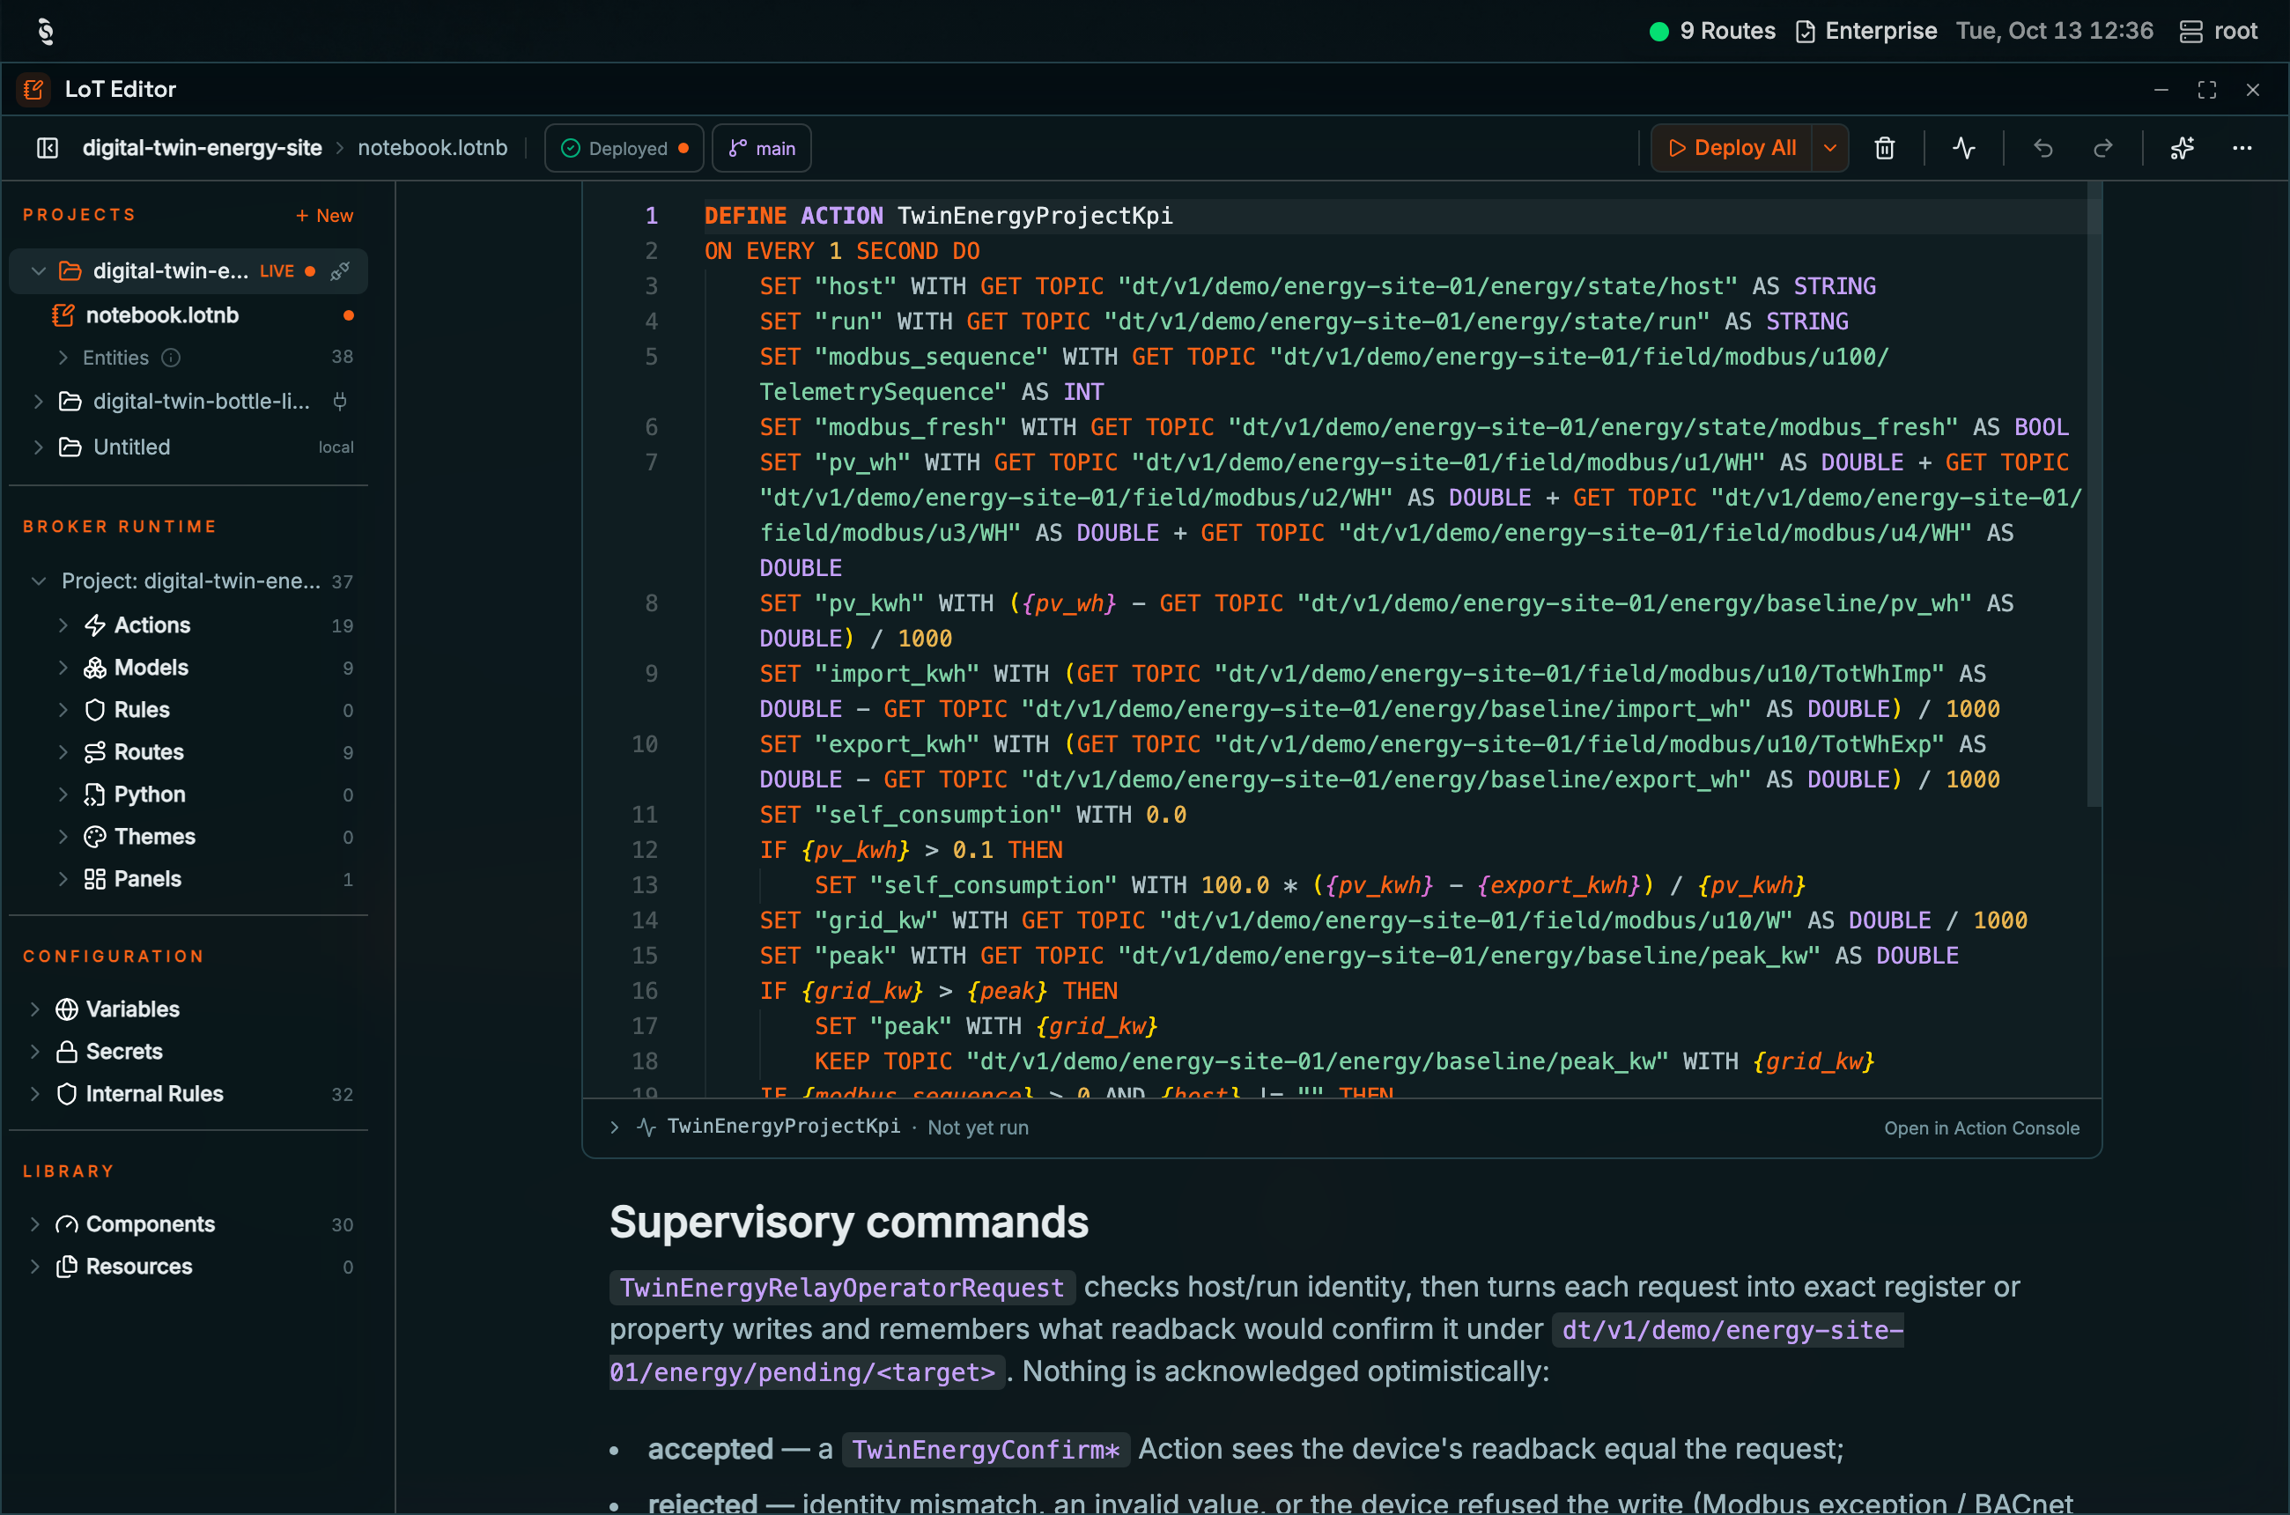
Task: Toggle the sidebar panel icon
Action: click(x=48, y=148)
